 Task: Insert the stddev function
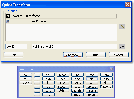[63, 86]
